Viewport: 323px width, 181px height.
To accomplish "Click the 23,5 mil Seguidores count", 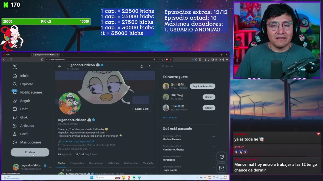I will [86, 154].
